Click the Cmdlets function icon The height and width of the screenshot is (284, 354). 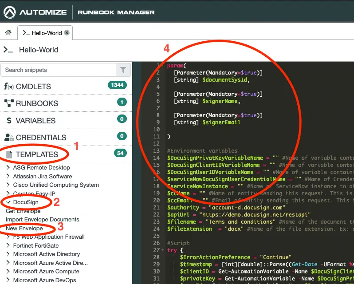(x=8, y=87)
